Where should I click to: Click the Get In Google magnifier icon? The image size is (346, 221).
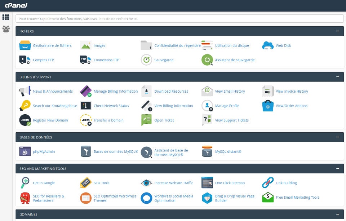25,183
